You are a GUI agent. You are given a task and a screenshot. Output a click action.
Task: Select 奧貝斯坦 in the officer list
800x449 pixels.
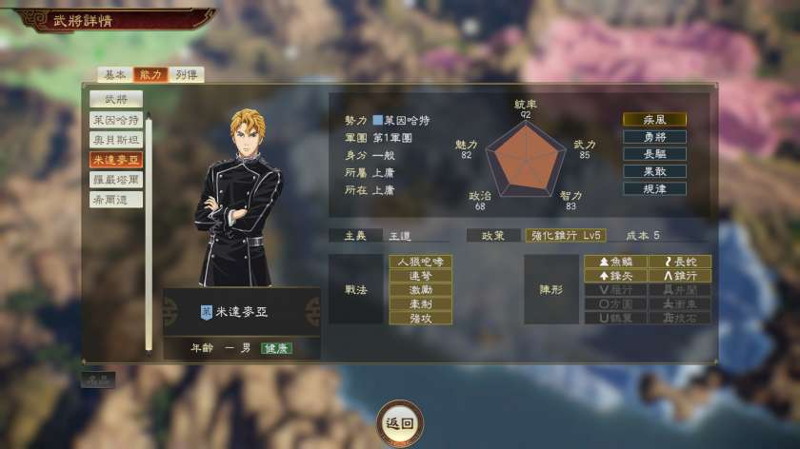116,140
